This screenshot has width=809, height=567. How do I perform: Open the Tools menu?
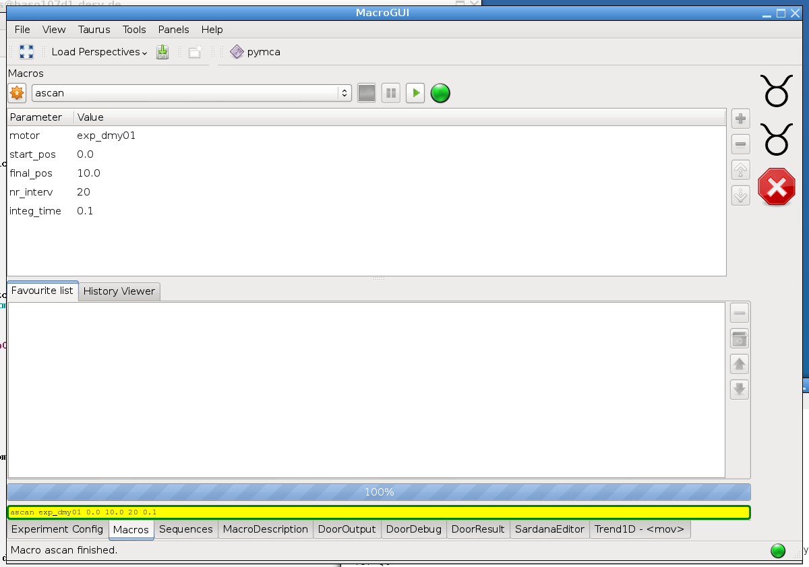click(x=134, y=30)
